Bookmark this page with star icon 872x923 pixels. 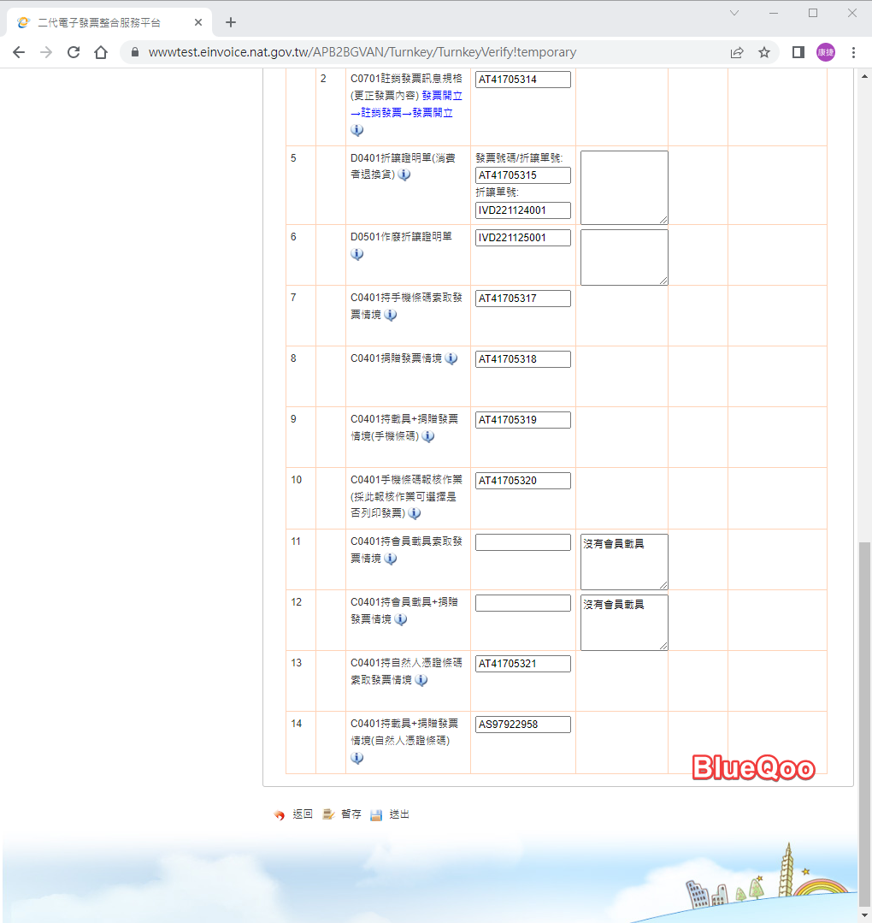tap(764, 52)
